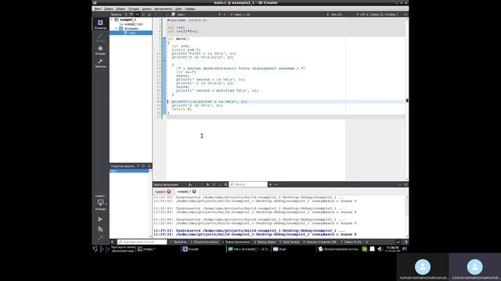
Task: Click the link-with-editor icon in project toolbar
Action: click(138, 14)
